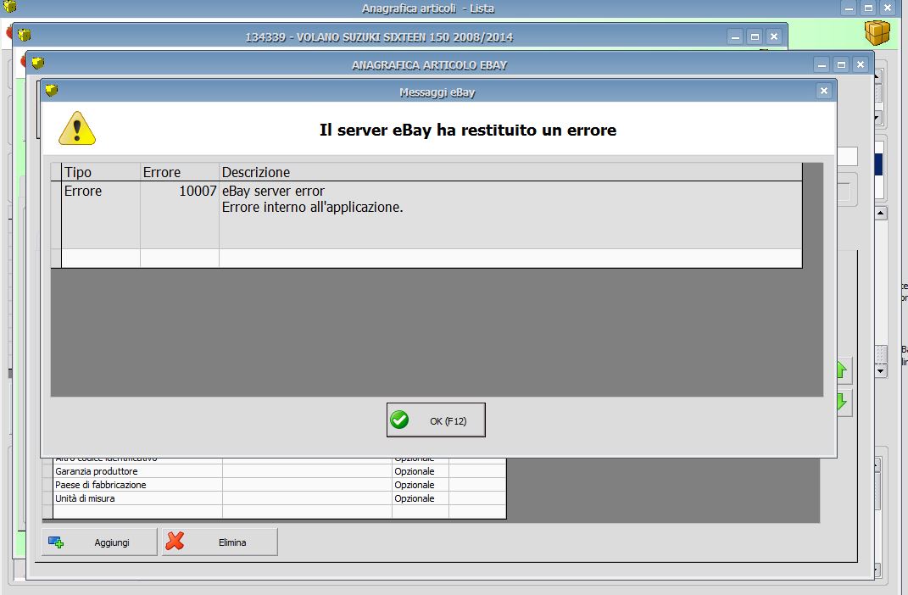Image resolution: width=908 pixels, height=595 pixels.
Task: Click the Errore row selector in error table
Action: [x=56, y=214]
